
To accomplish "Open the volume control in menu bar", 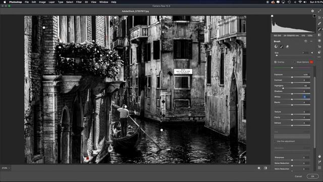I will [x=305, y=2].
